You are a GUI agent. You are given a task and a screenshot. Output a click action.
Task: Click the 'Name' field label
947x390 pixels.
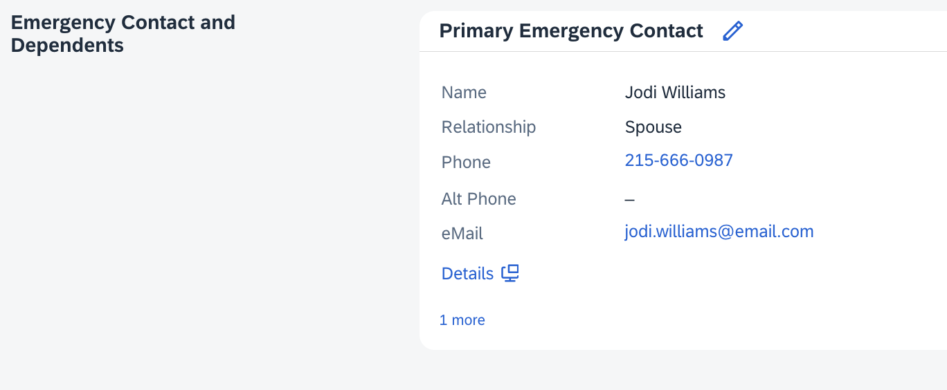pos(464,93)
